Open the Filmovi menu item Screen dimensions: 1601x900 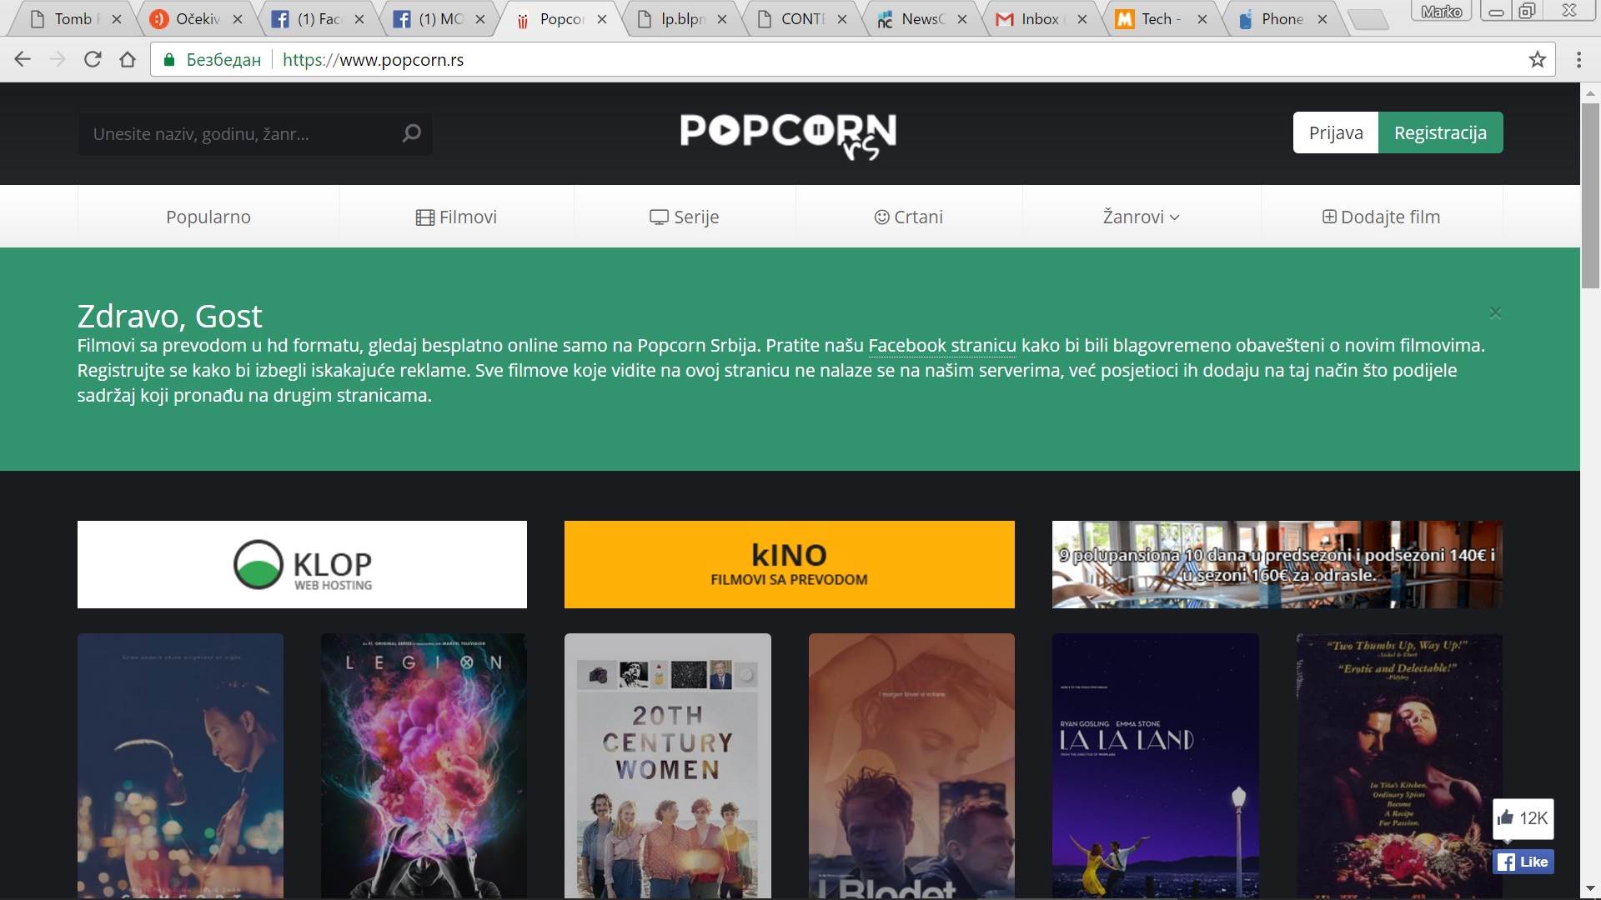456,217
